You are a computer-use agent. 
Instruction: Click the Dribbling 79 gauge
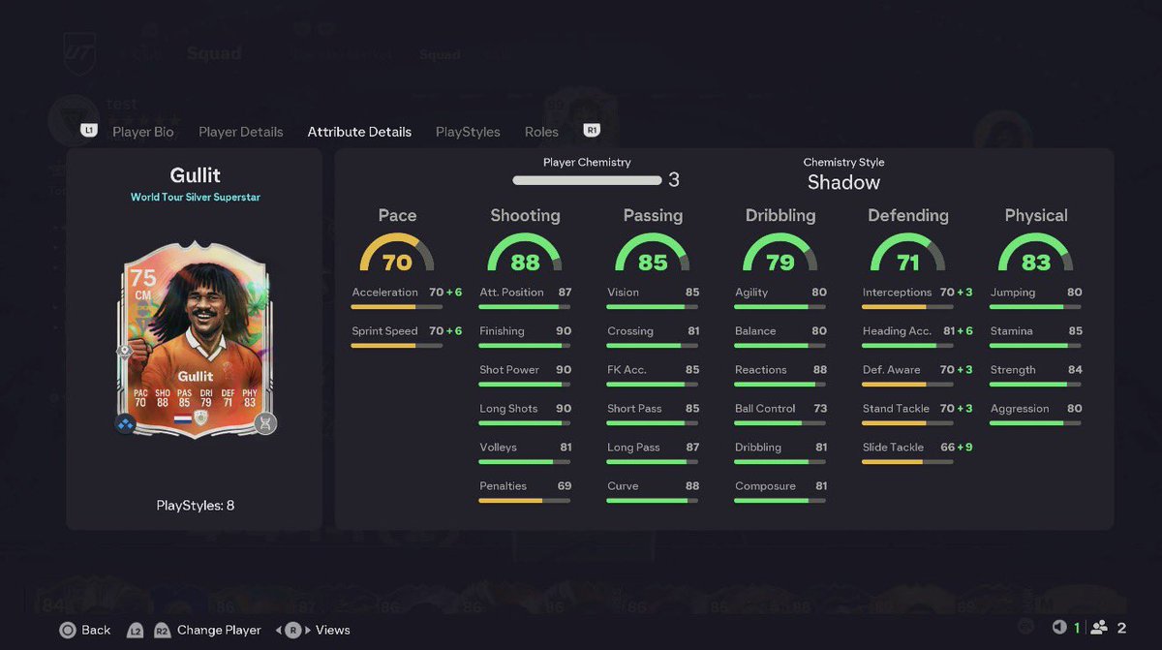[780, 254]
